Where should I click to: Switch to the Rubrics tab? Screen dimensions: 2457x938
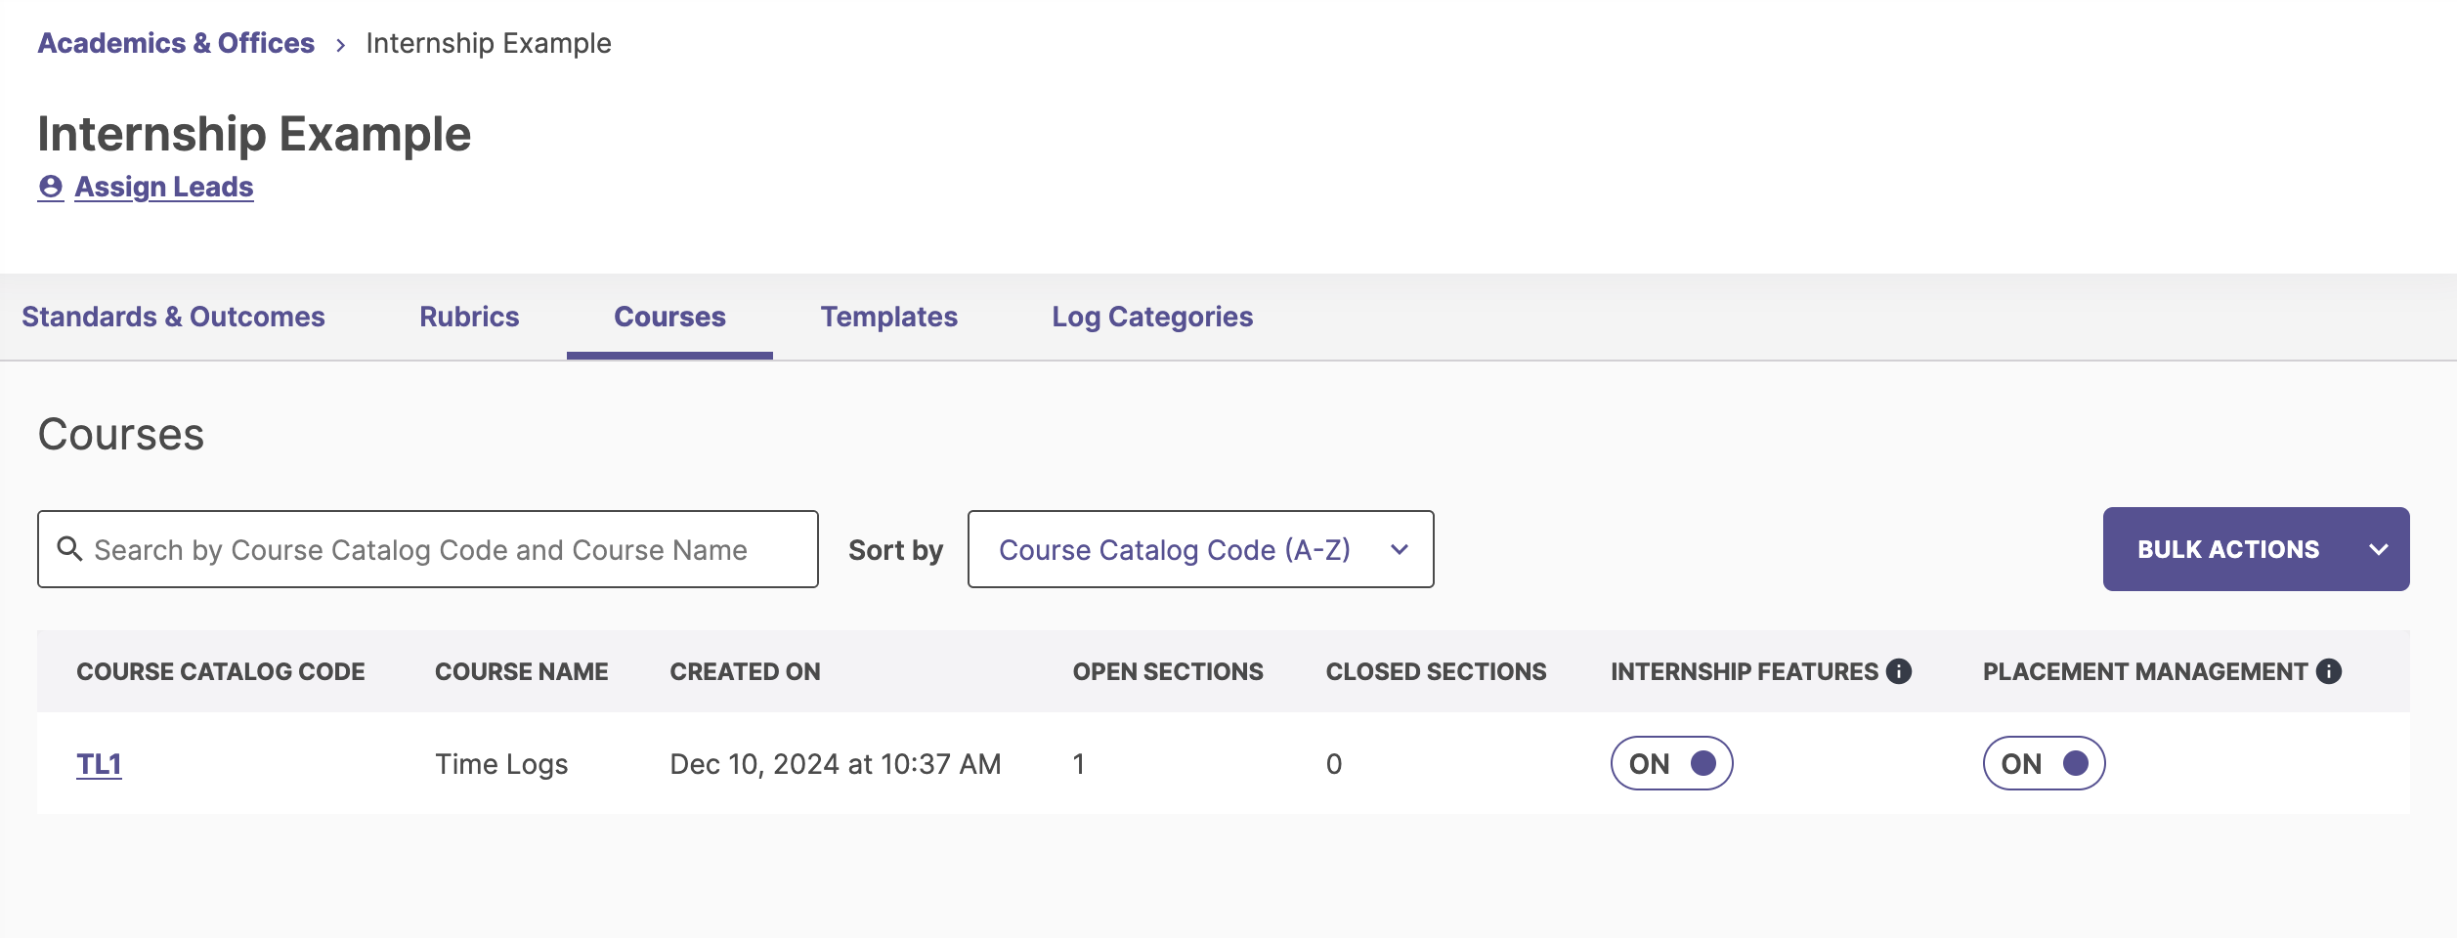tap(469, 317)
